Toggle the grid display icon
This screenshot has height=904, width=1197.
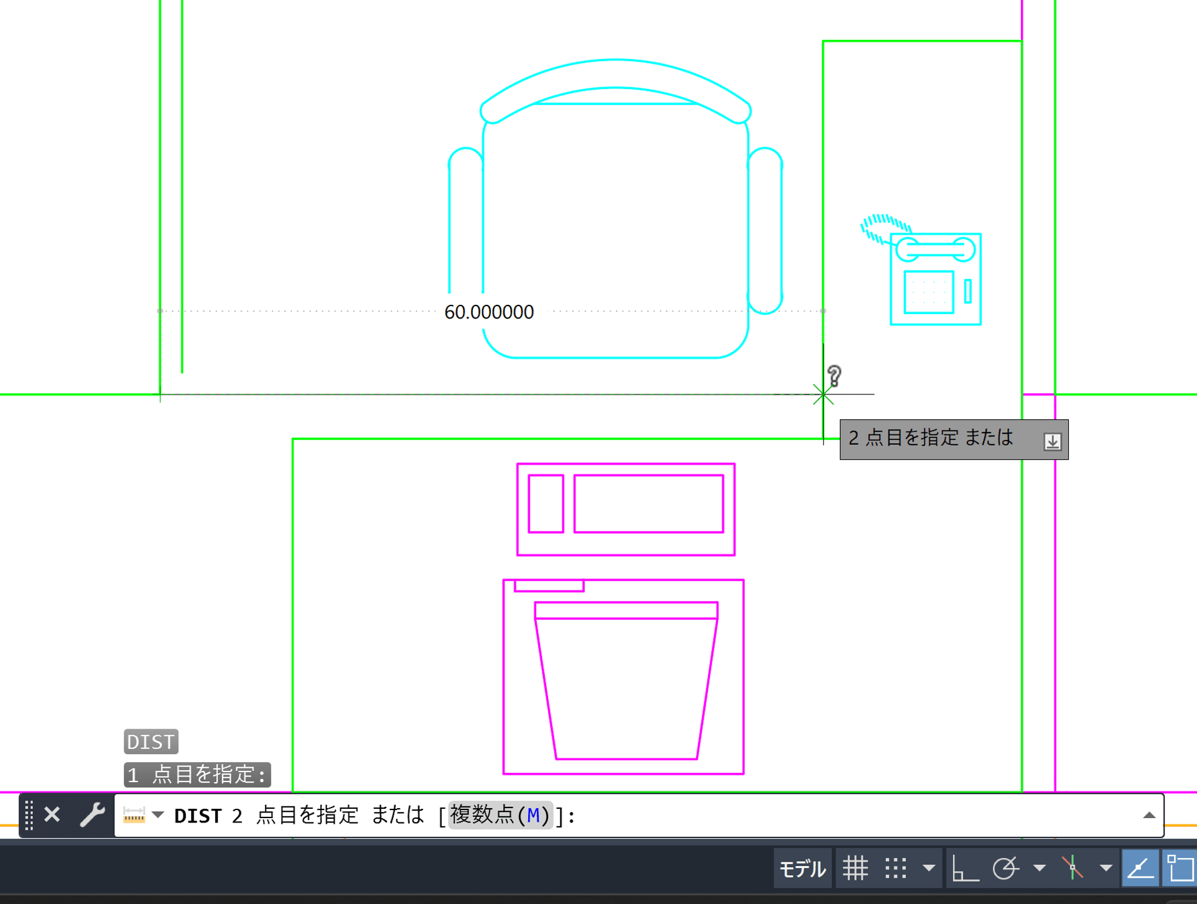tap(855, 868)
